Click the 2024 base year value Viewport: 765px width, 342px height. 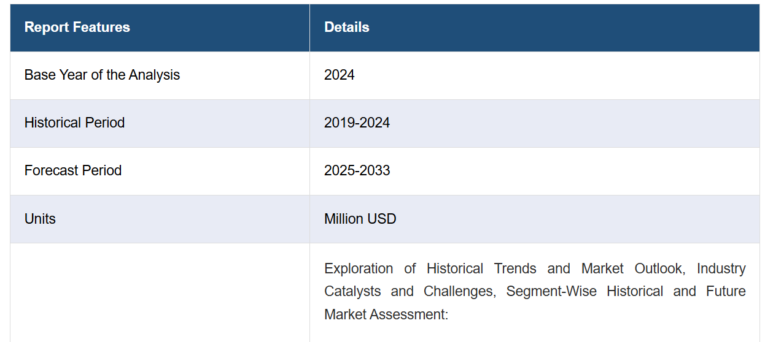point(340,75)
